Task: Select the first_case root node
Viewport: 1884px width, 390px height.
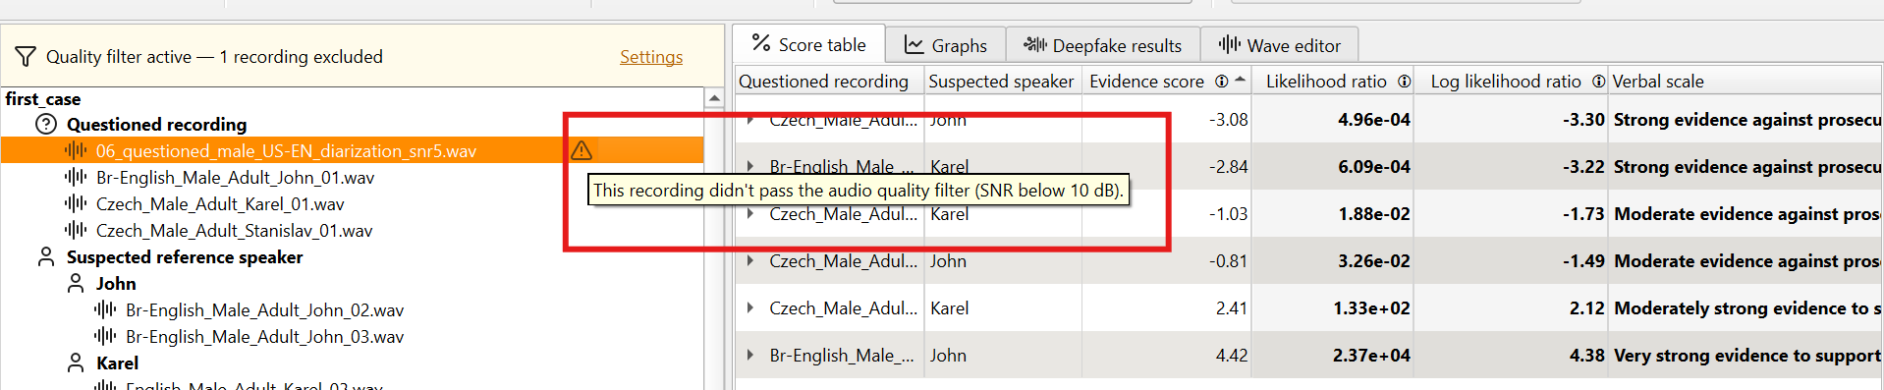Action: 43,99
